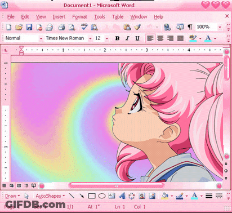
Task: Click the horizontal scrollbar thumb
Action: pos(117,185)
